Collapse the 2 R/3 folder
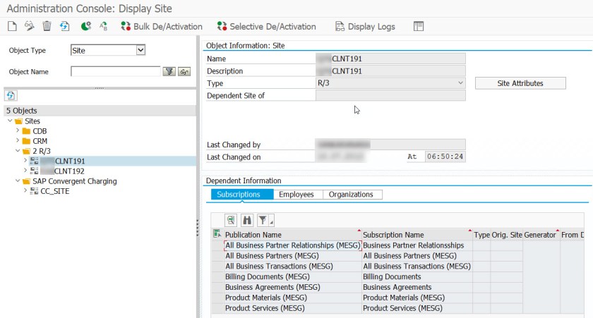Viewport: 593px width, 318px height. [x=18, y=151]
